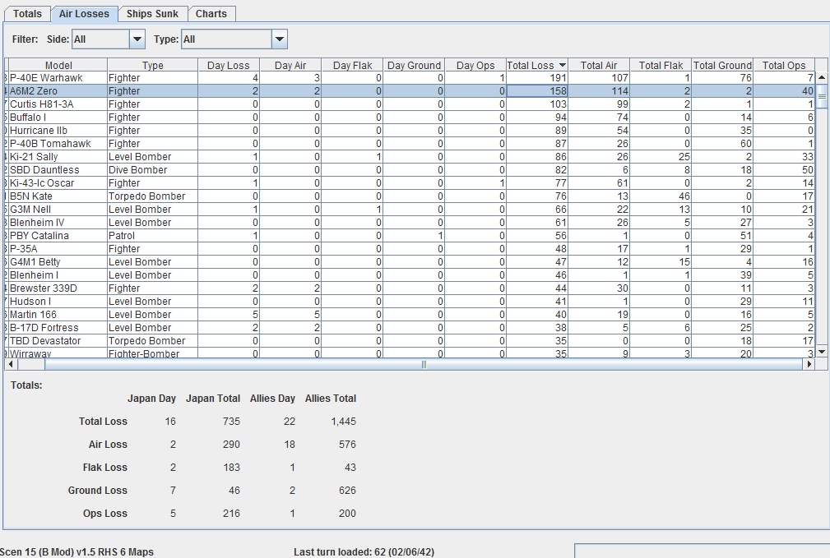The width and height of the screenshot is (830, 558).
Task: Open the Charts tab
Action: click(x=211, y=14)
